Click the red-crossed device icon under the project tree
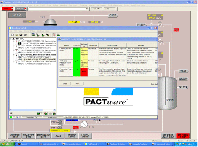 pyautogui.click(x=46, y=113)
